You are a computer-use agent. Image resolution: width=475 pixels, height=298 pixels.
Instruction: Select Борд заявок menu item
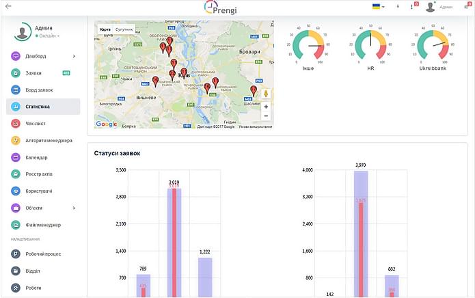pyautogui.click(x=41, y=90)
